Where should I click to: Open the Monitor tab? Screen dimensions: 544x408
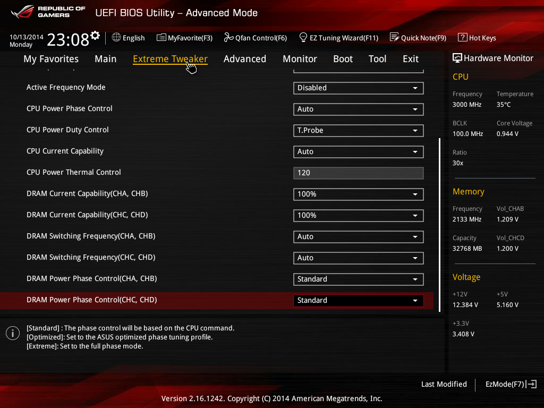point(300,59)
